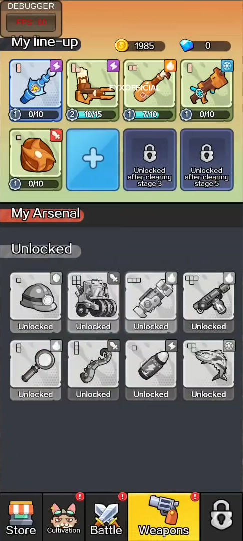Select the frost blaster gun weapon
Viewport: 243px width, 541px height.
coord(207,90)
